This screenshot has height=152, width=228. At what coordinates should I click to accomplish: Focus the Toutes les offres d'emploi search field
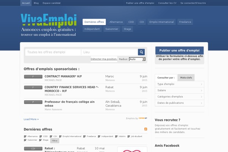(x=53, y=52)
